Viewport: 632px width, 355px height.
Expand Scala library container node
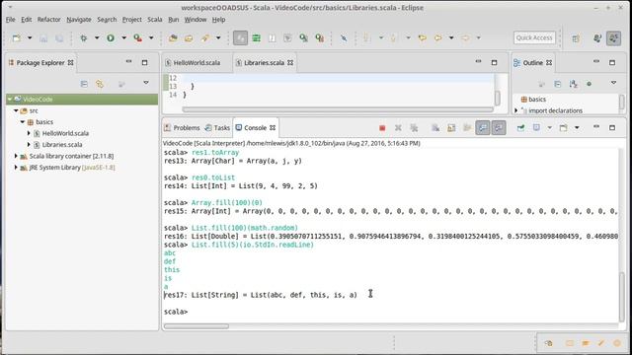coord(16,156)
